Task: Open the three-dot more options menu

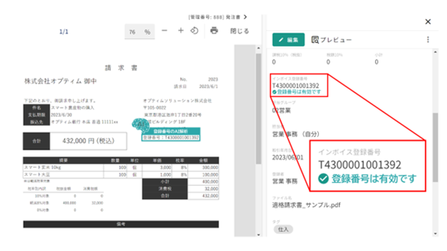Action: pyautogui.click(x=428, y=39)
